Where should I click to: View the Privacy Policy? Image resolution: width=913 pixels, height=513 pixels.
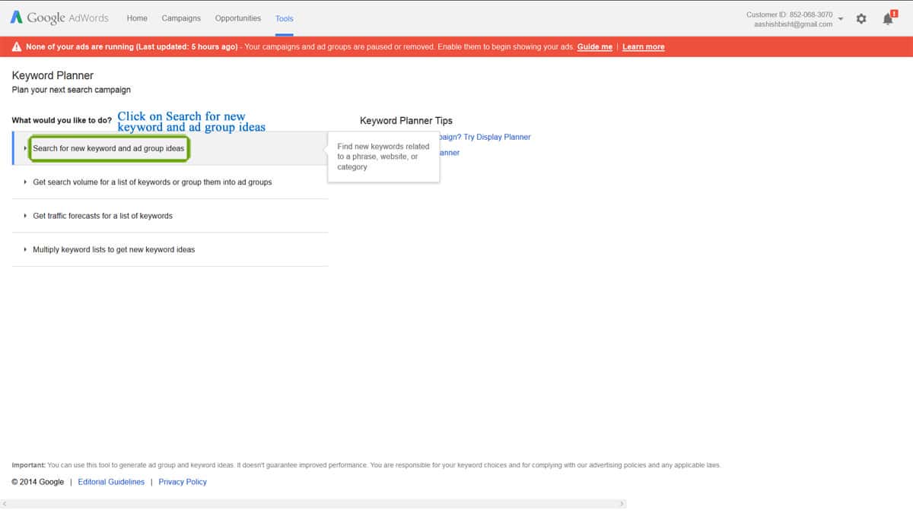click(183, 481)
